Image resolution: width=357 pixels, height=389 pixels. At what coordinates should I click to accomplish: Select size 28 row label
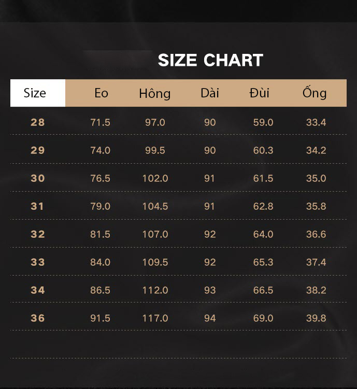coord(38,122)
